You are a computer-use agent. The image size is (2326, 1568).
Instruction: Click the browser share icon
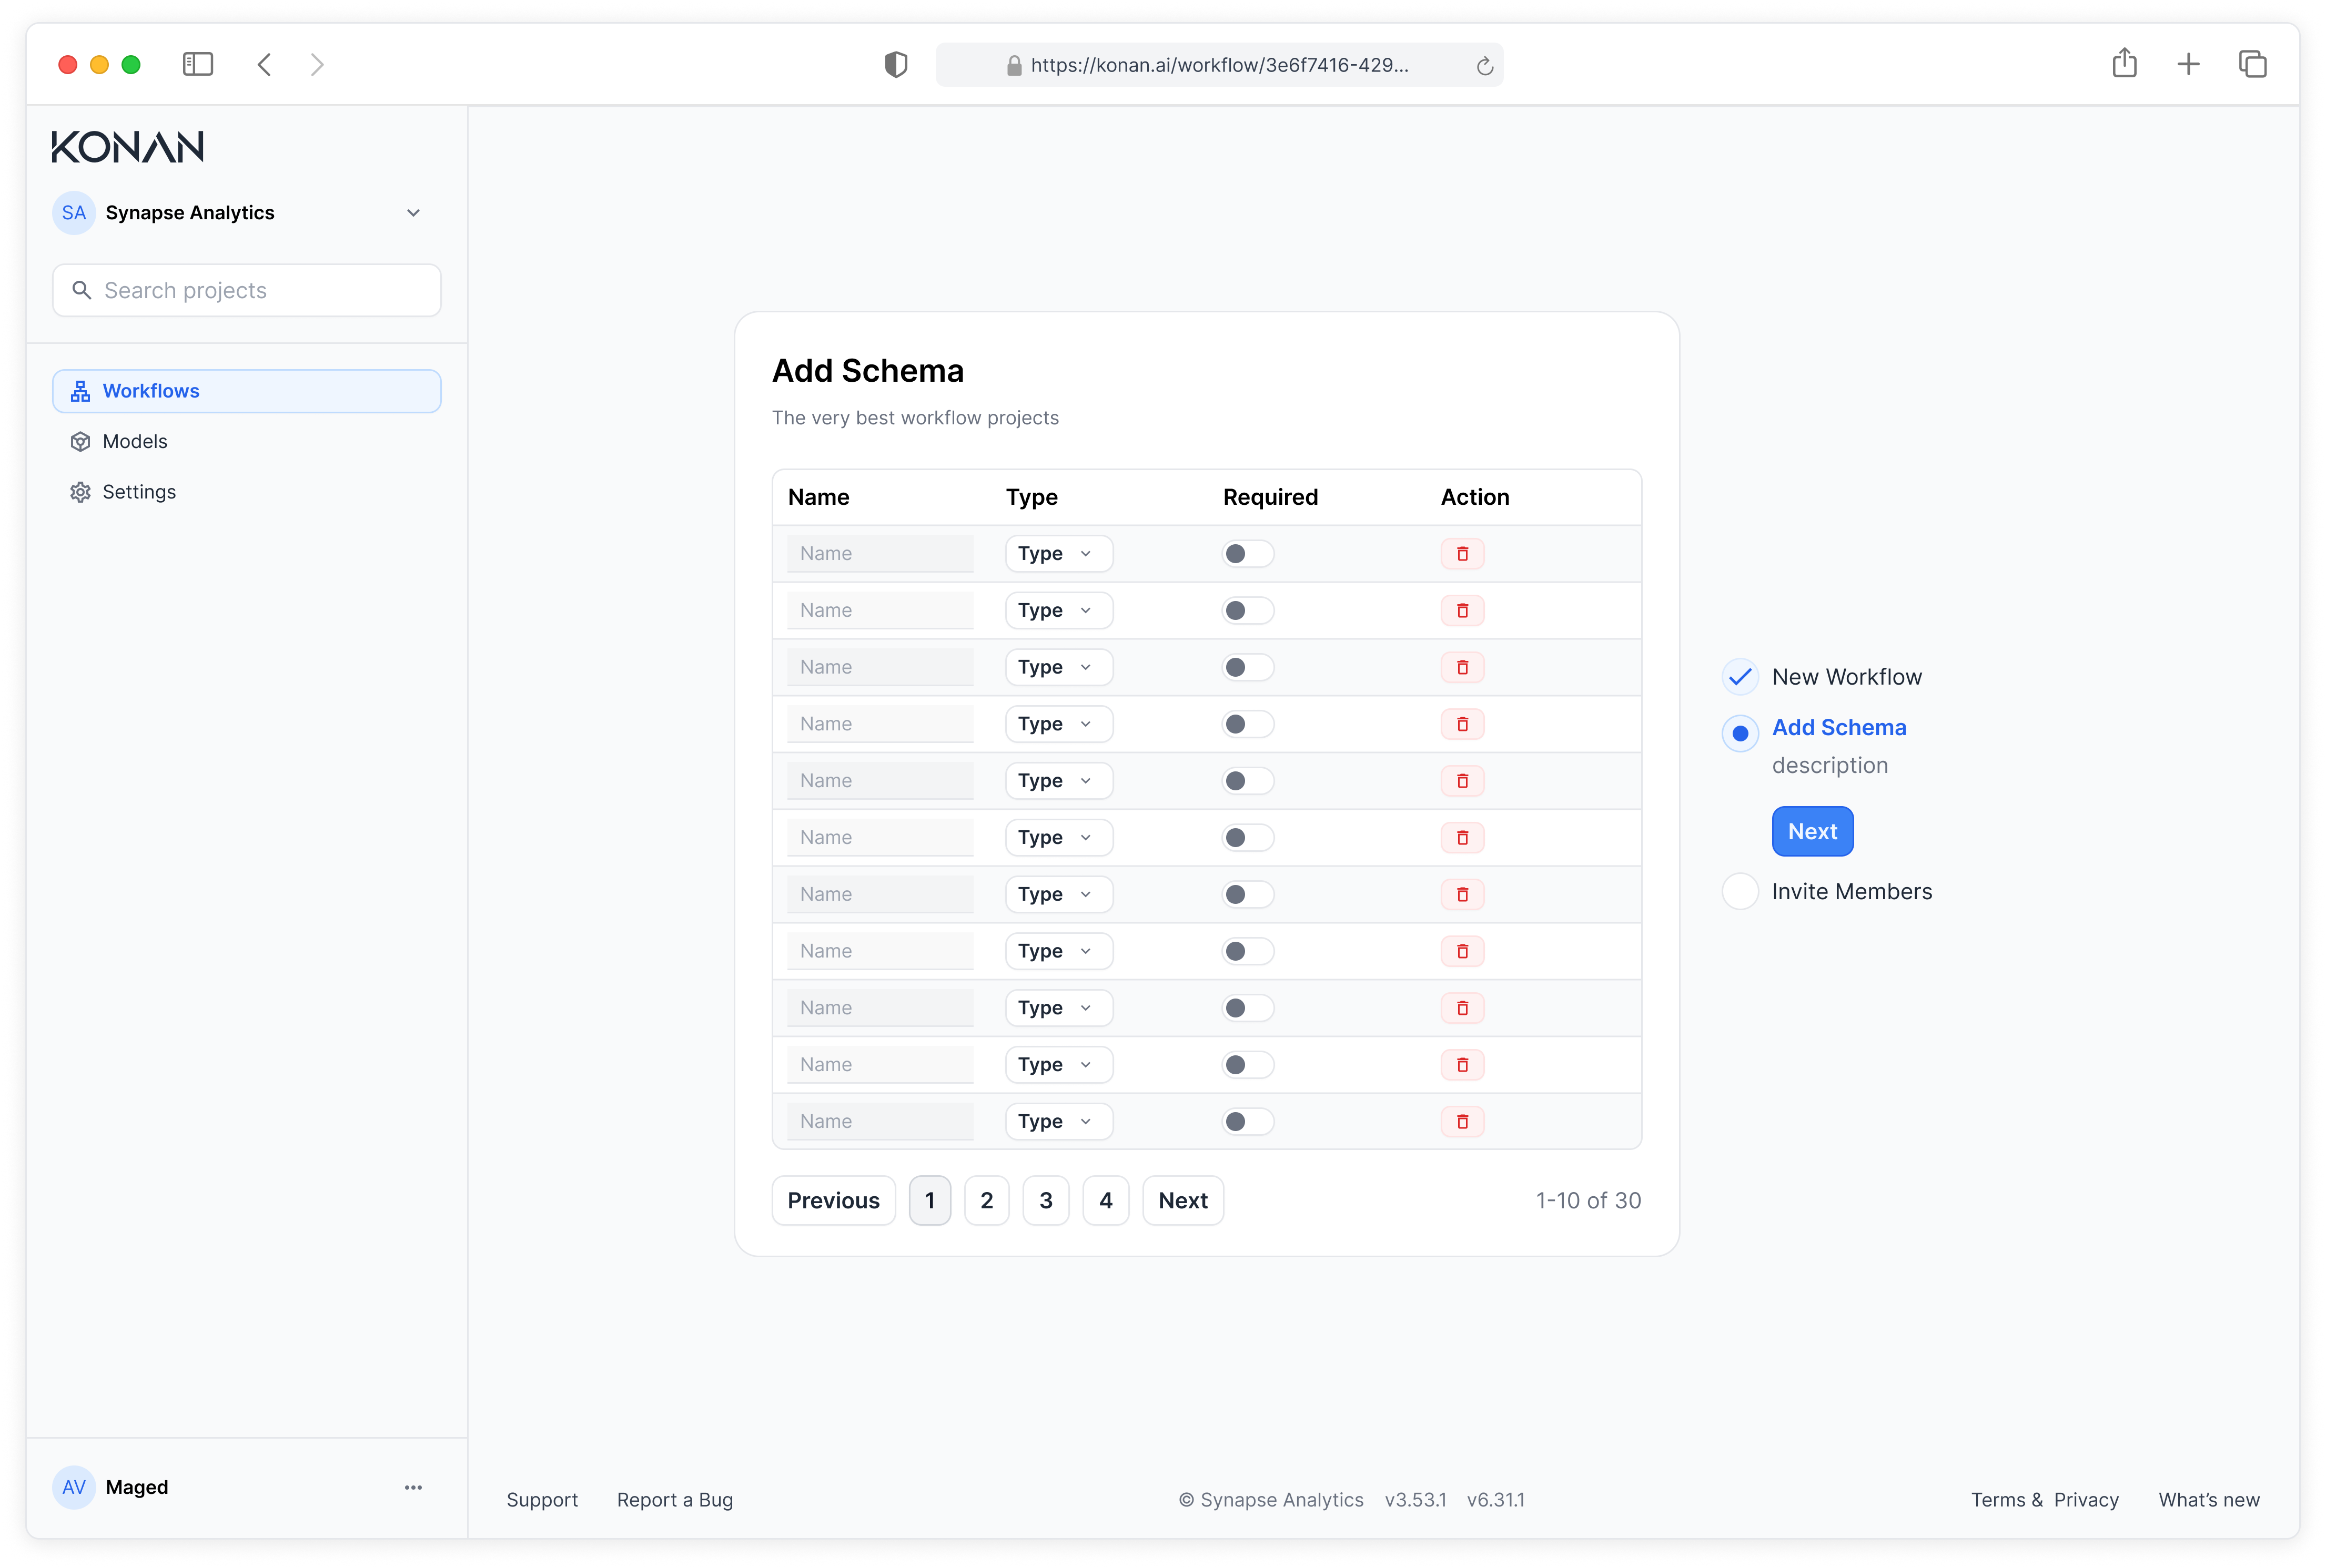[2124, 64]
